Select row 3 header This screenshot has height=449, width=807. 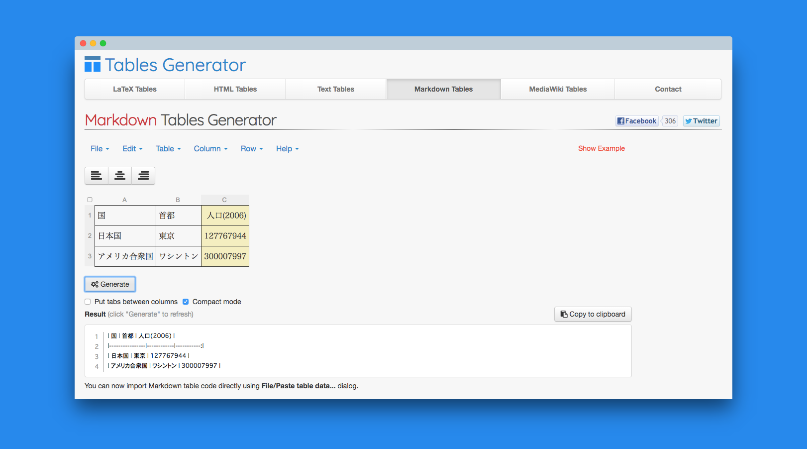pos(90,256)
